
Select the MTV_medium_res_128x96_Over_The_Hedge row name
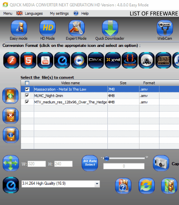[x=70, y=102]
